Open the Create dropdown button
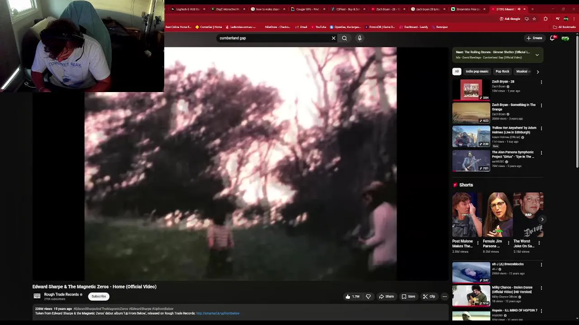Viewport: 579px width, 325px height. pos(534,38)
